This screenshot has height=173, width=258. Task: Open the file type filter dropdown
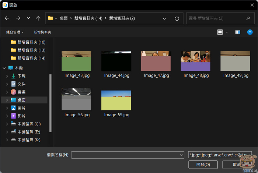coord(220,155)
